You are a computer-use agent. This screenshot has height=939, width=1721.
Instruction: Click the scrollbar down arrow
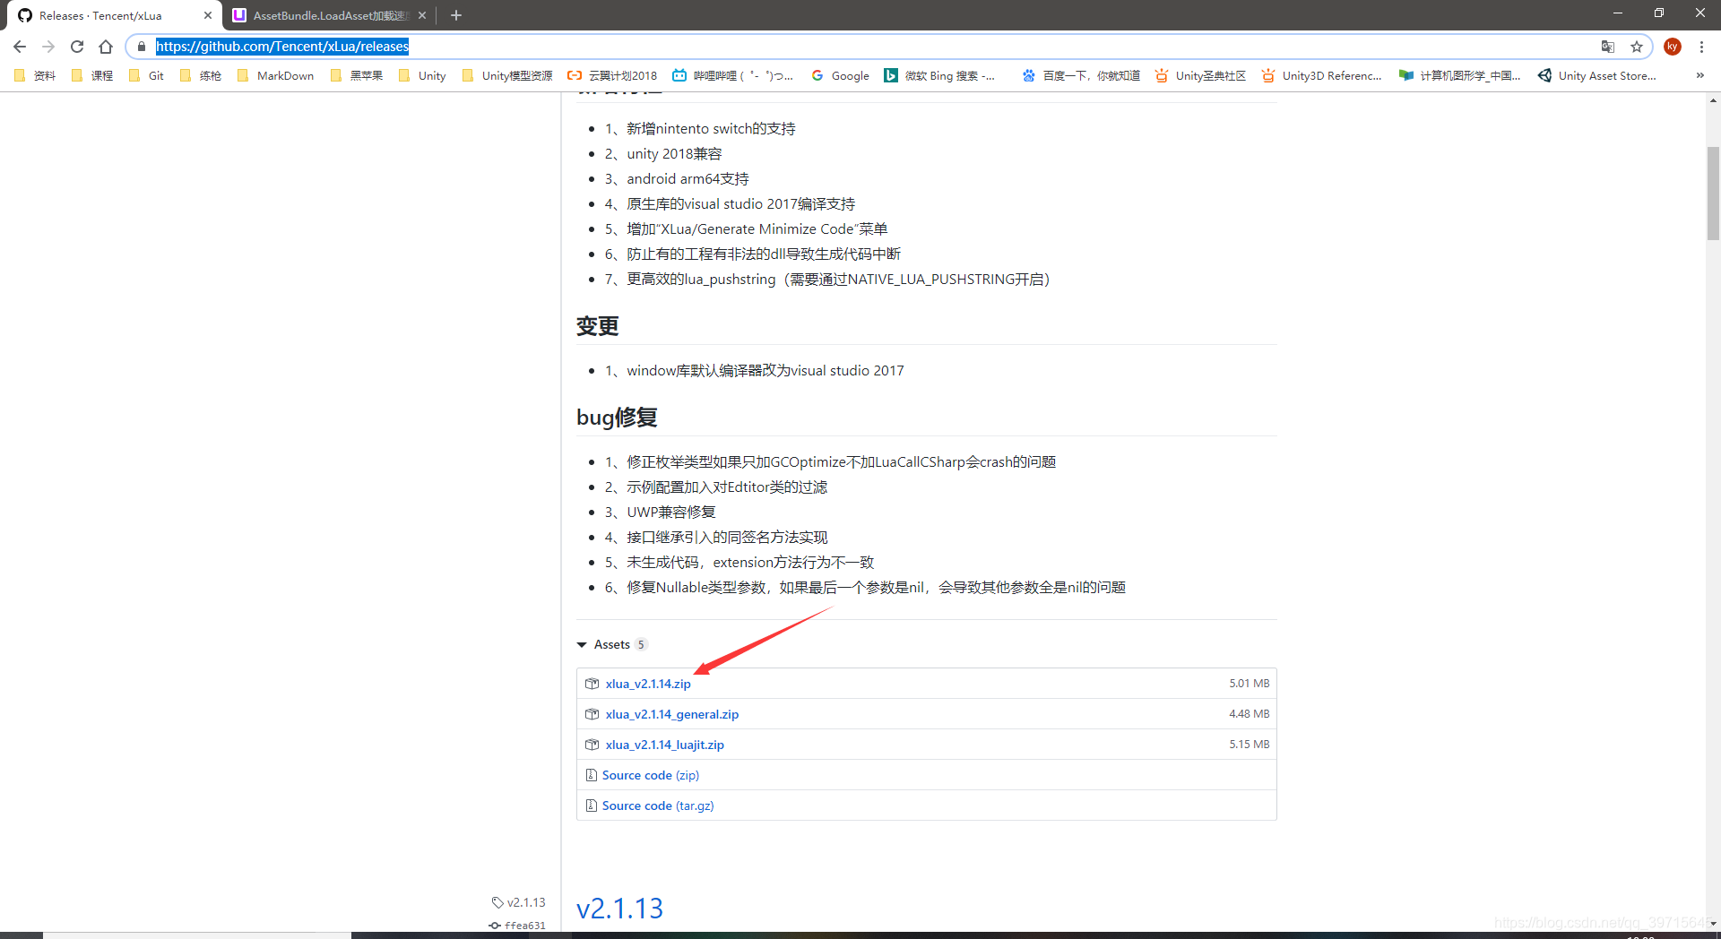[1713, 923]
